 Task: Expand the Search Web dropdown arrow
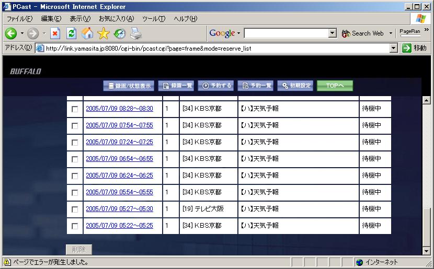[x=390, y=33]
